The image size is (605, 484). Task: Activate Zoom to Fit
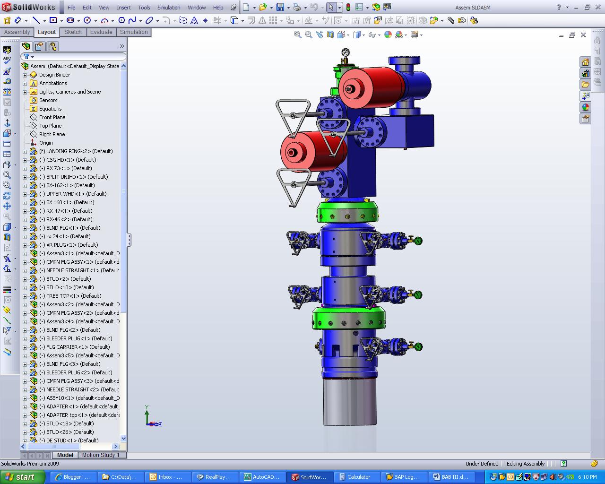[297, 35]
